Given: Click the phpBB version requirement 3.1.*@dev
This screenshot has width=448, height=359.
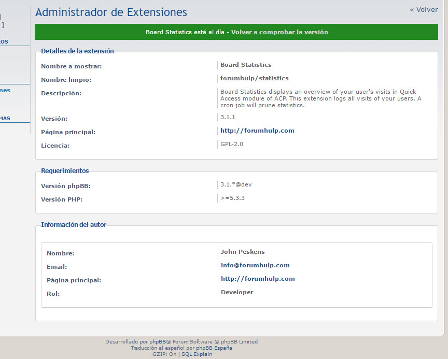Looking at the screenshot, I should [x=236, y=184].
